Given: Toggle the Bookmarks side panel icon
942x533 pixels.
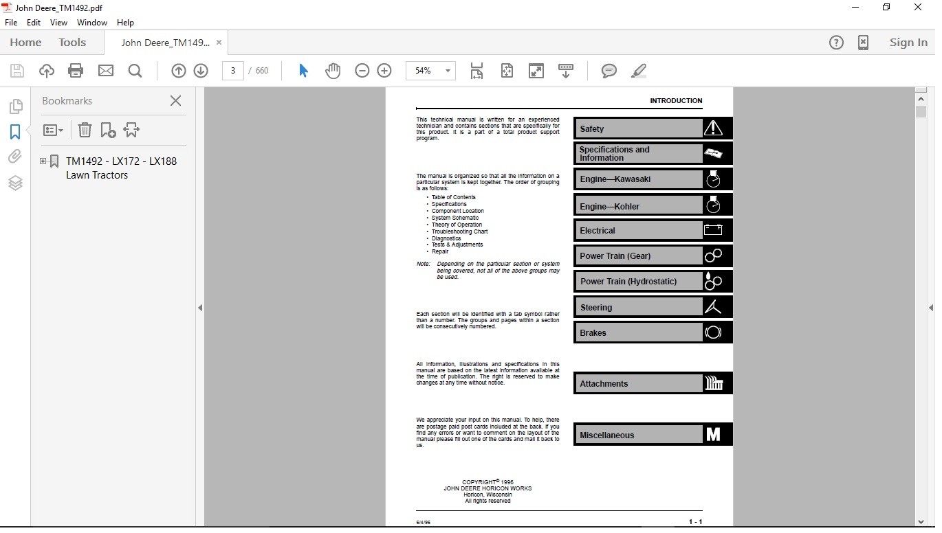Looking at the screenshot, I should point(15,132).
